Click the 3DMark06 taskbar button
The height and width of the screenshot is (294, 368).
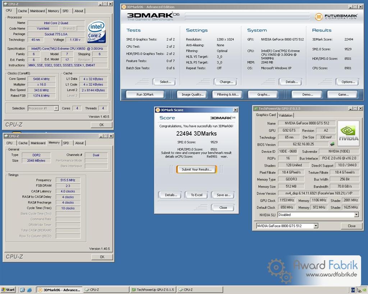(x=60, y=290)
